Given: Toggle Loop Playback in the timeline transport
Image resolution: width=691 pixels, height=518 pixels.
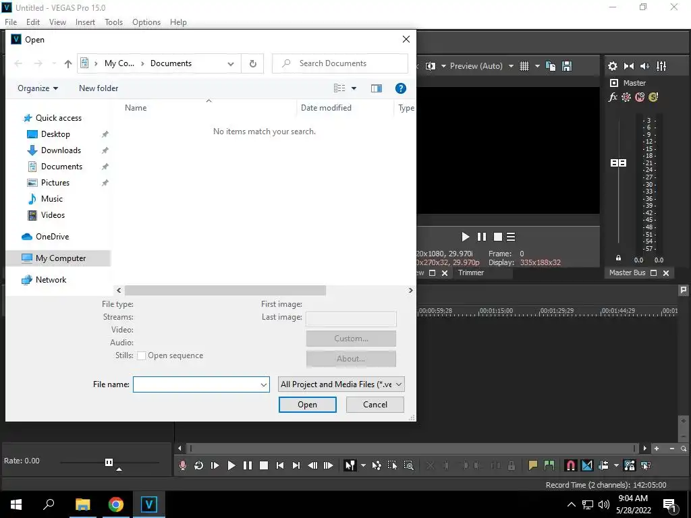Looking at the screenshot, I should [199, 465].
